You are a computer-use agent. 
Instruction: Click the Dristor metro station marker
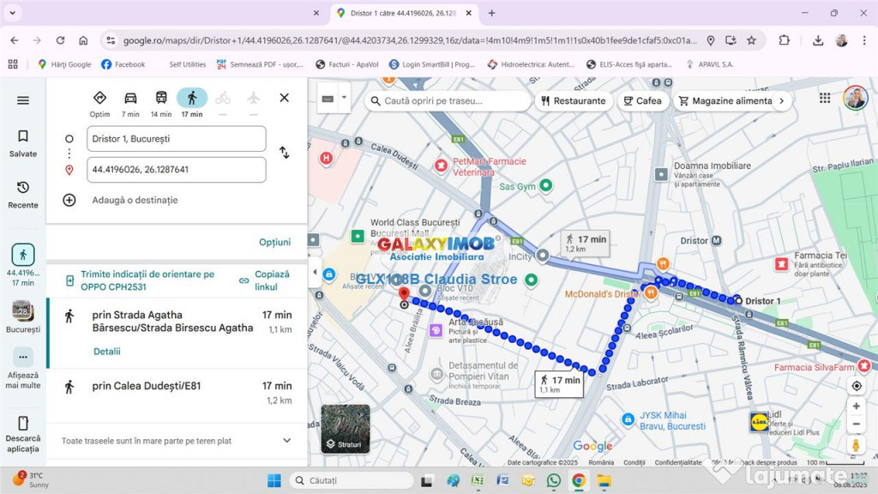pos(716,241)
